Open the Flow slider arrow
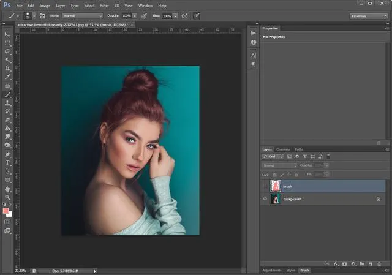The height and width of the screenshot is (275, 392). click(175, 16)
